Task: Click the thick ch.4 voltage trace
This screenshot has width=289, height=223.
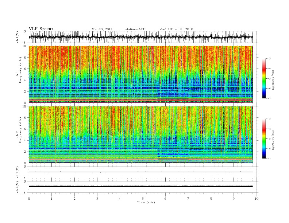Action: [140, 187]
